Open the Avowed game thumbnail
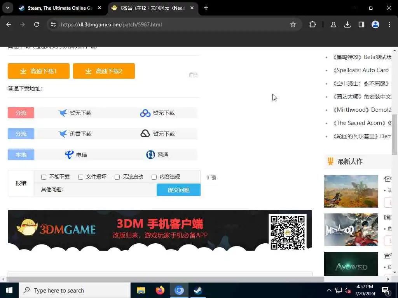The width and height of the screenshot is (398, 298). (x=351, y=264)
